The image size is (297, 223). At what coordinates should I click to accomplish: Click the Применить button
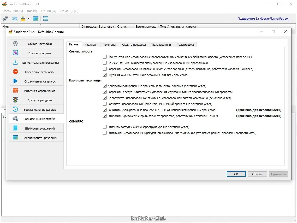tap(278, 174)
